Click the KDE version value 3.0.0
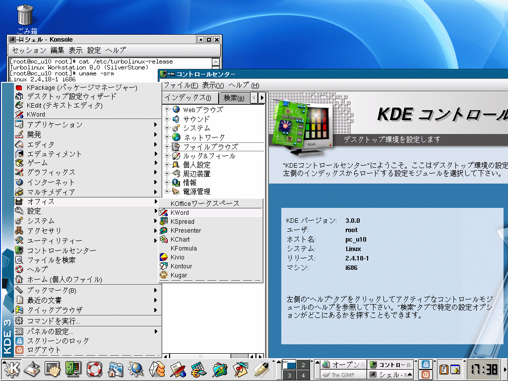Viewport: 508px width, 381px height. [353, 221]
